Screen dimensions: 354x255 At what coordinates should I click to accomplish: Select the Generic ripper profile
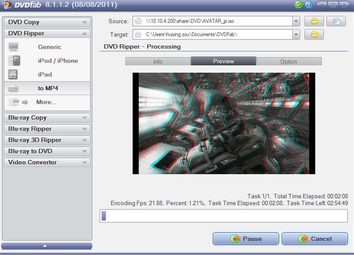(x=47, y=47)
